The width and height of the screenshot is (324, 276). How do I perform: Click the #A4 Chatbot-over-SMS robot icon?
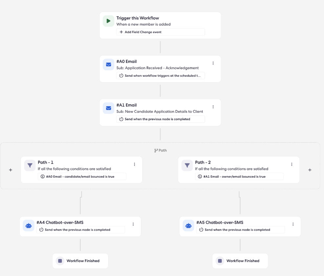29,226
